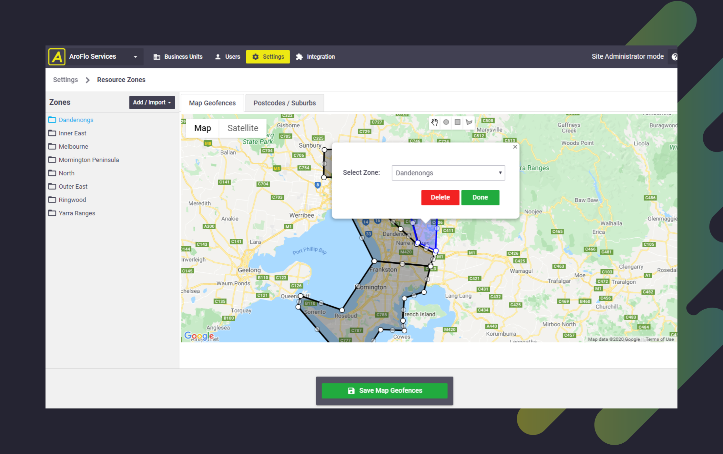Select the Inner East zone

72,133
